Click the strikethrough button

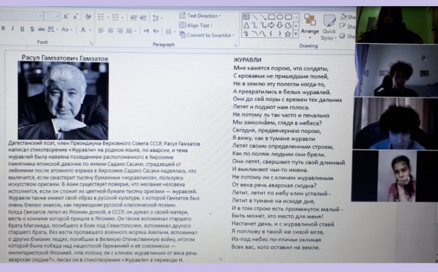click(41, 29)
